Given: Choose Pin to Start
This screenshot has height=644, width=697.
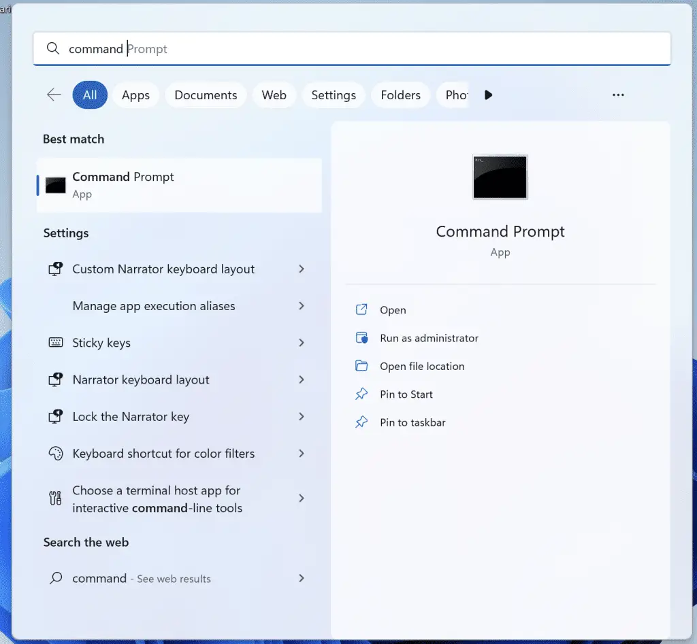Looking at the screenshot, I should point(406,394).
